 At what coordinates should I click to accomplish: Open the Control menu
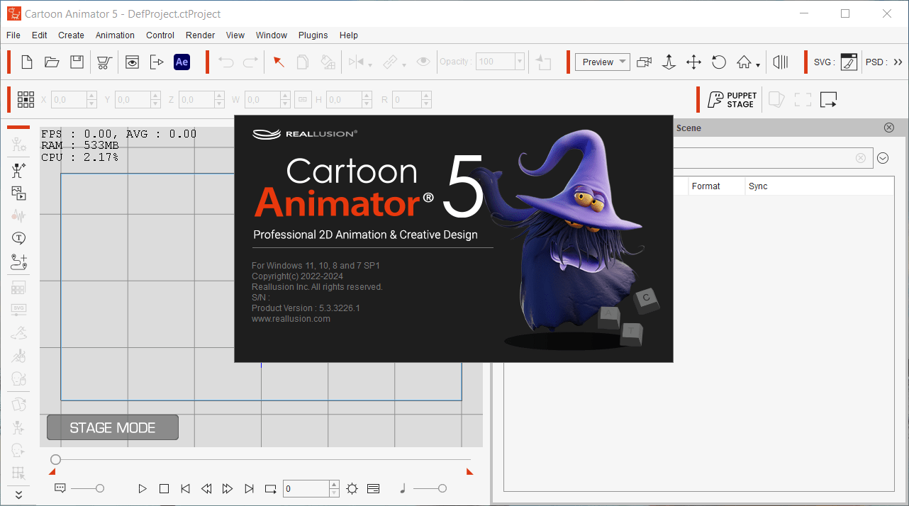click(x=160, y=35)
